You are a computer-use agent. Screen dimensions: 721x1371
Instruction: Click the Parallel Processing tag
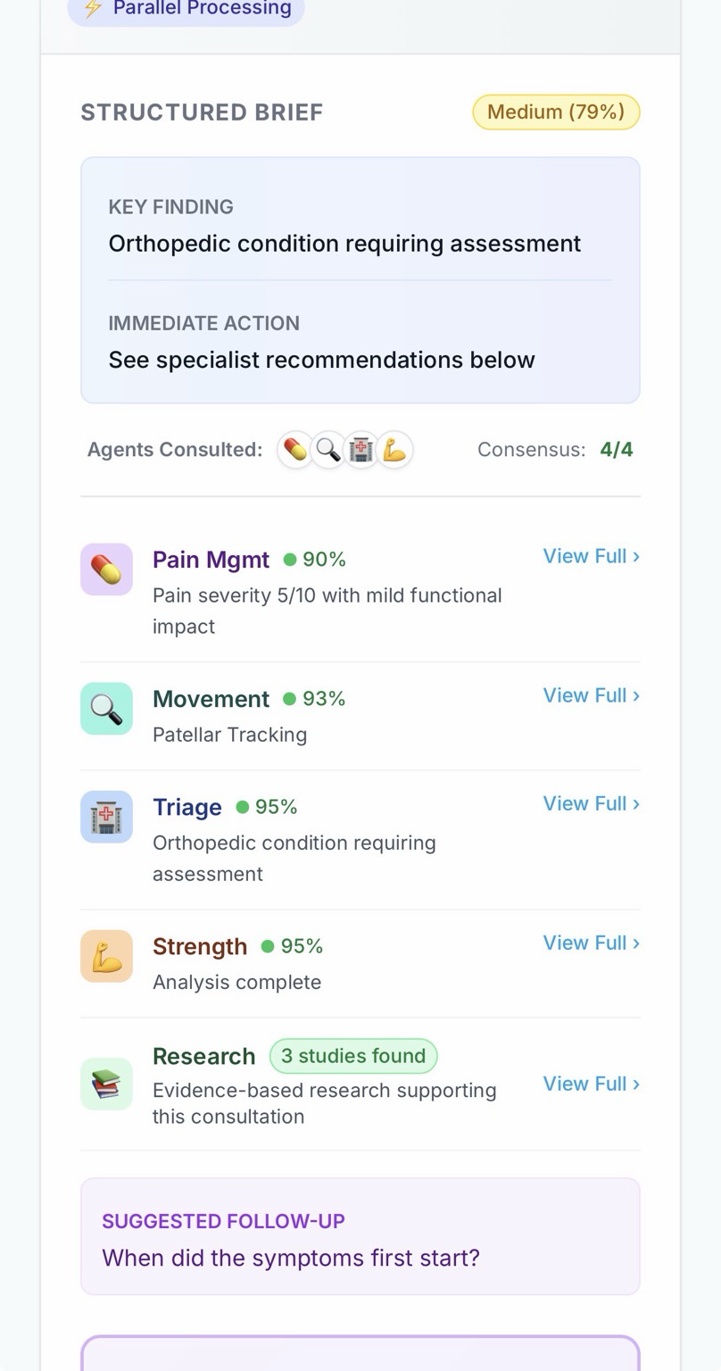click(186, 9)
